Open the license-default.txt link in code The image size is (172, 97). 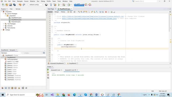[93, 16]
